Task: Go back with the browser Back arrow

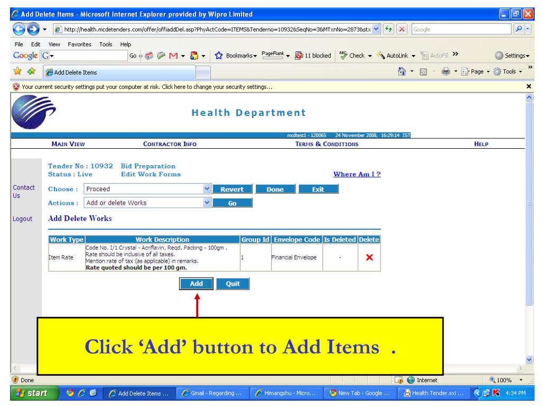Action: [19, 29]
